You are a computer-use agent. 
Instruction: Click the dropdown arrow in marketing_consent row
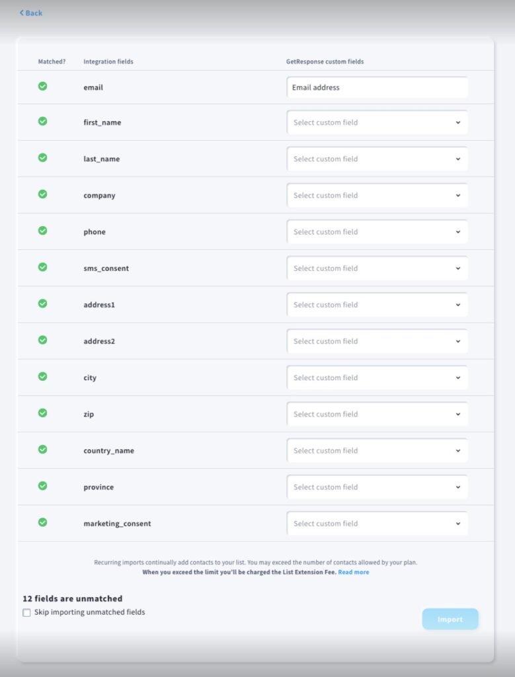(x=458, y=524)
